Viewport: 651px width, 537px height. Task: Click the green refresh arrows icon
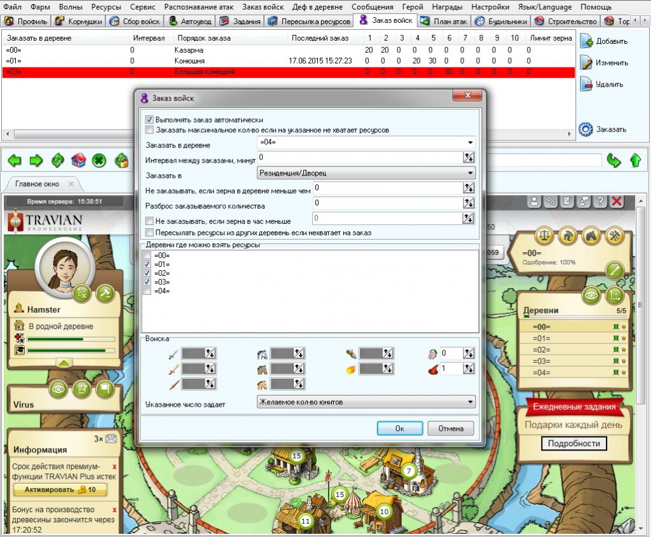[58, 160]
